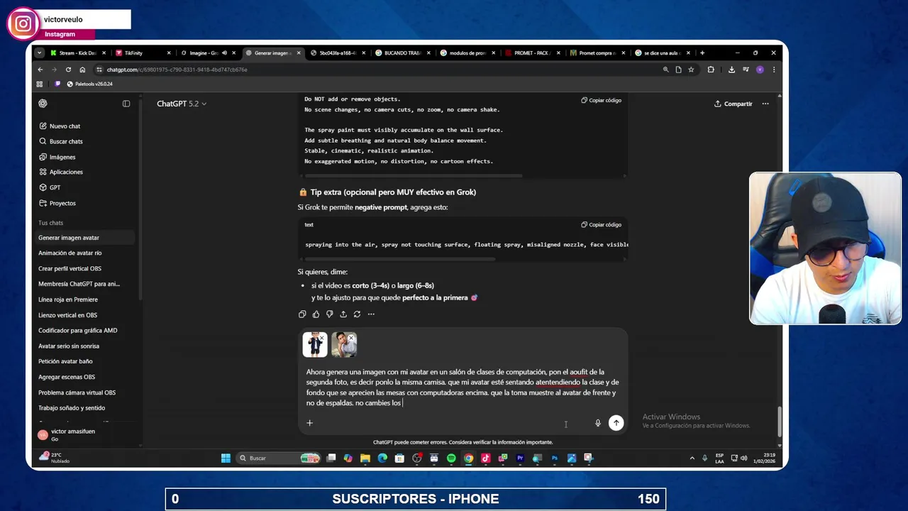Click the ChatGPT logo icon
The height and width of the screenshot is (511, 908).
pos(43,104)
